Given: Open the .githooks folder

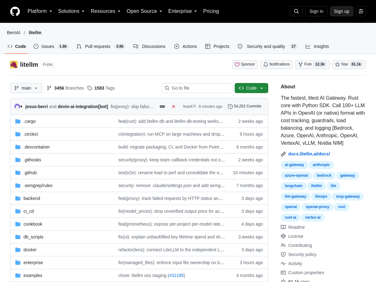Looking at the screenshot, I should tap(32, 160).
